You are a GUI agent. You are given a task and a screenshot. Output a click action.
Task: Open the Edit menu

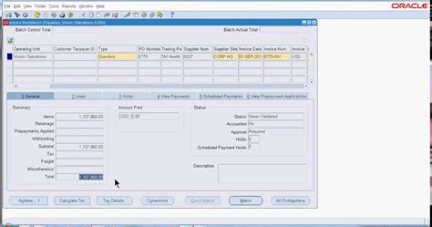[x=17, y=6]
